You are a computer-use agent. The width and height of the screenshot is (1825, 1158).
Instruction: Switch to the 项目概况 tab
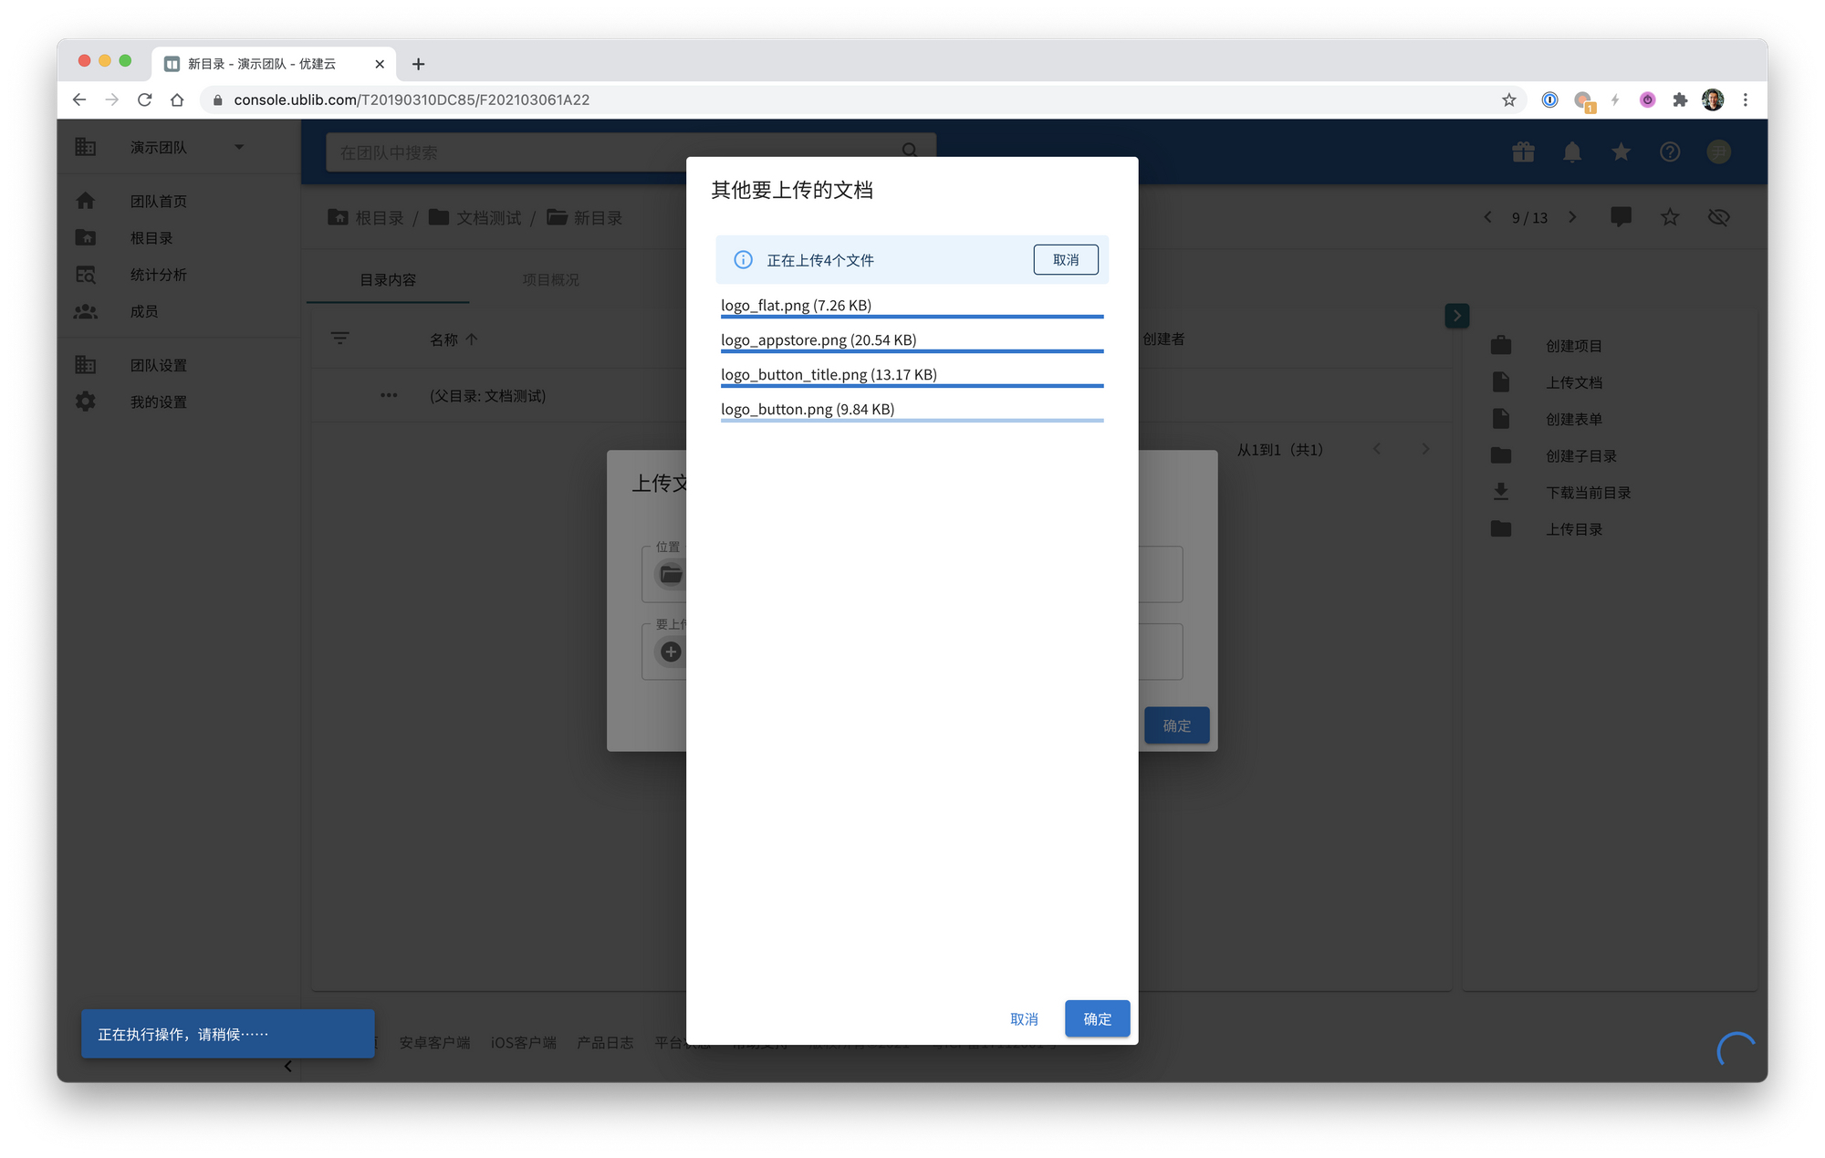click(550, 279)
